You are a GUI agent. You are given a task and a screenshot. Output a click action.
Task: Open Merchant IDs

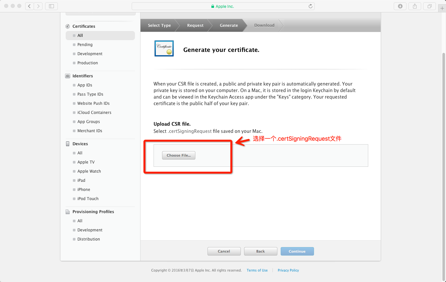90,131
